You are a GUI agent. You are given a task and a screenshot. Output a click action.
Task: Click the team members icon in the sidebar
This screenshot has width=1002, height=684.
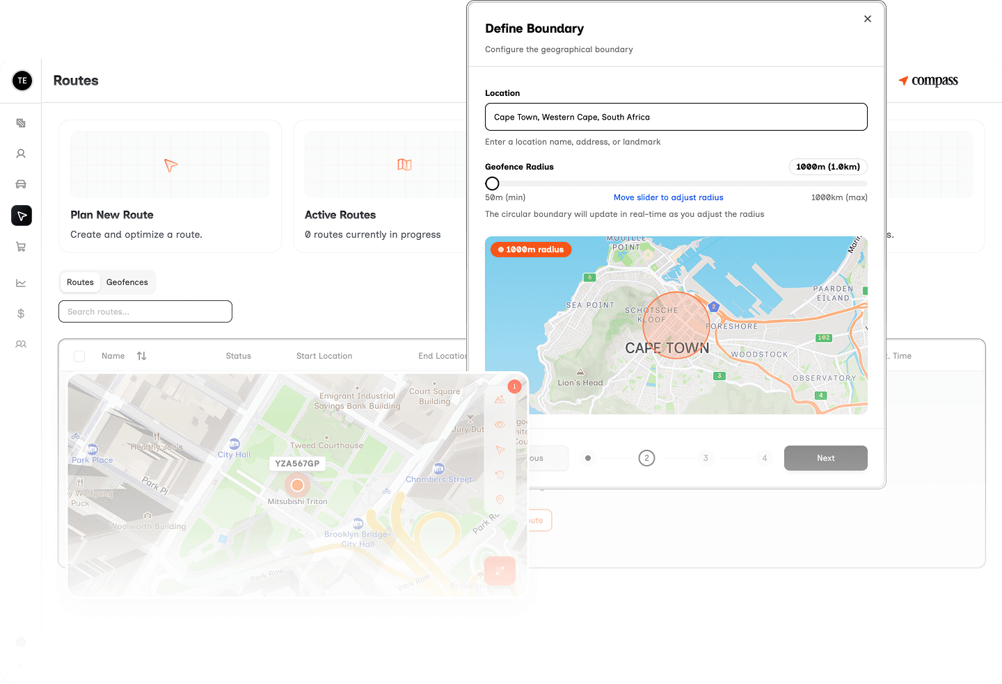pyautogui.click(x=21, y=344)
